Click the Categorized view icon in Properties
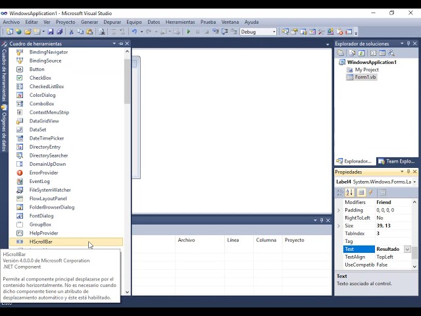421x316 pixels. pyautogui.click(x=340, y=192)
